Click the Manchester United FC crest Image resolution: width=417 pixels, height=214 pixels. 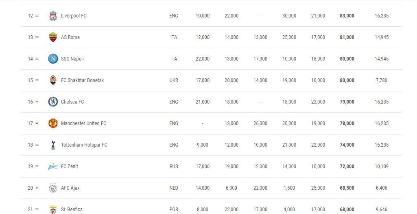coord(53,123)
